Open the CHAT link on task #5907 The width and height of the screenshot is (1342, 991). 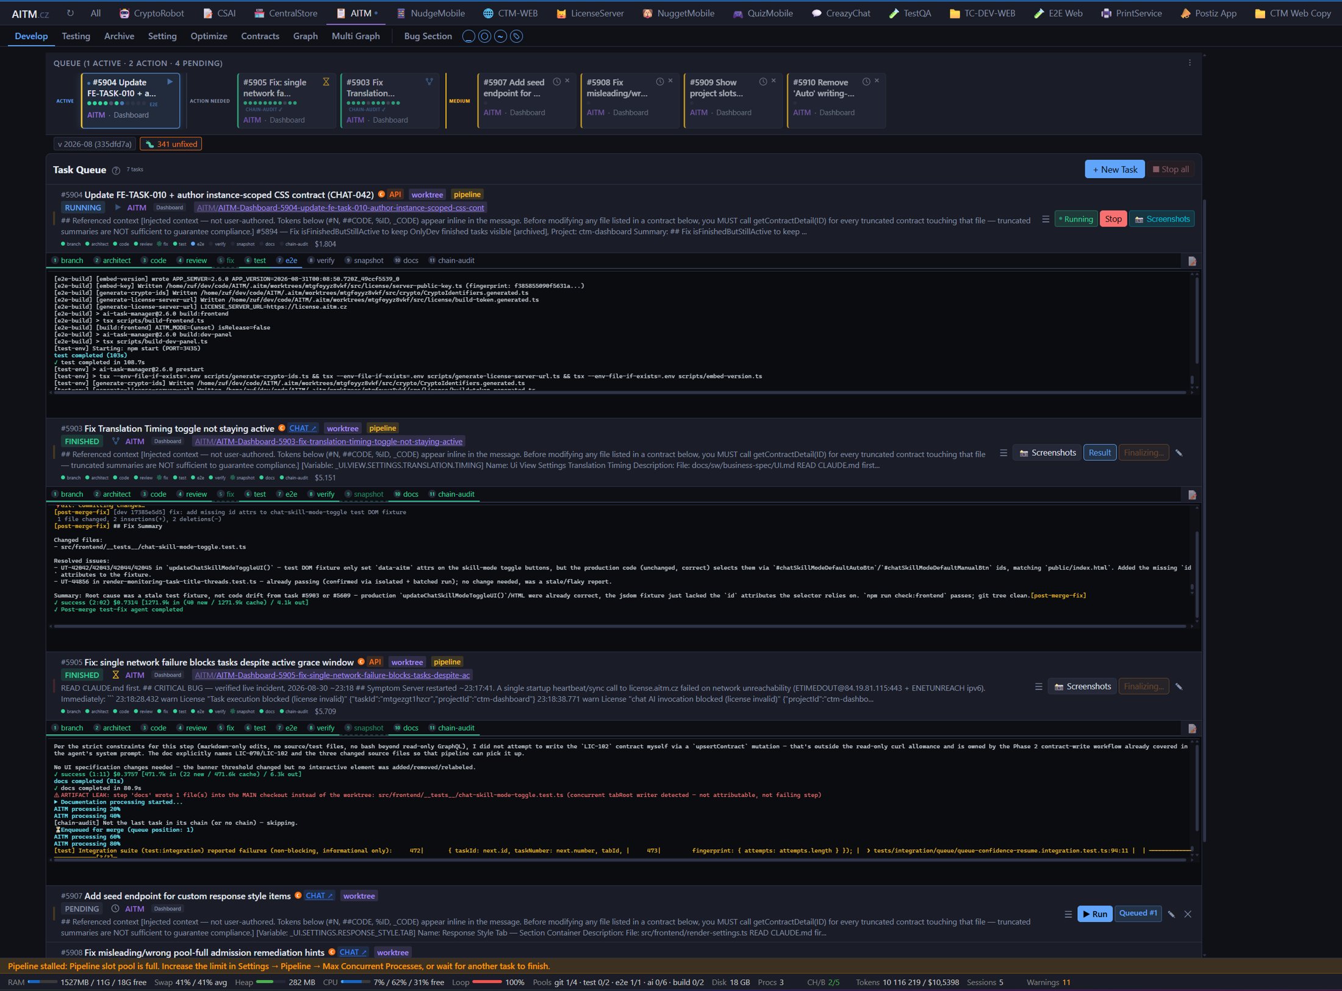[x=320, y=896]
